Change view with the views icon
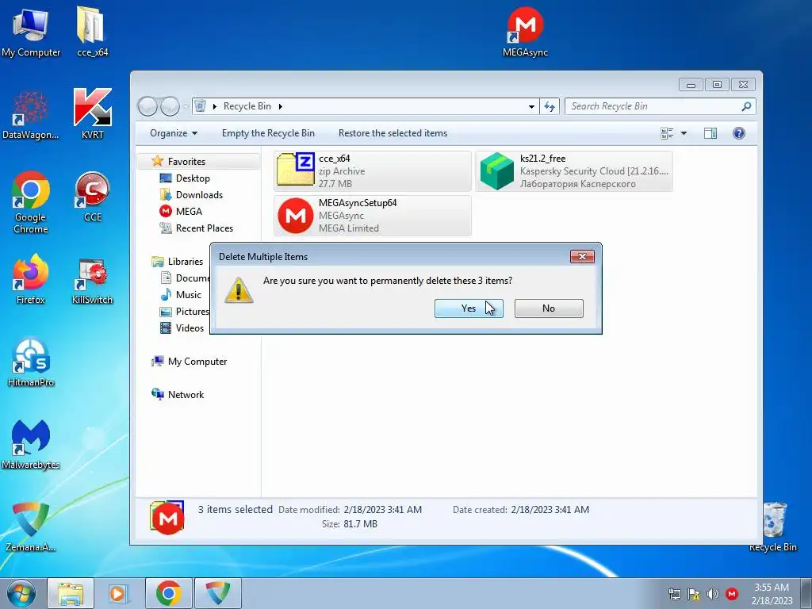Image resolution: width=812 pixels, height=609 pixels. 667,133
